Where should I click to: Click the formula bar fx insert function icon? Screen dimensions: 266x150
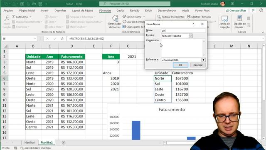[62, 39]
